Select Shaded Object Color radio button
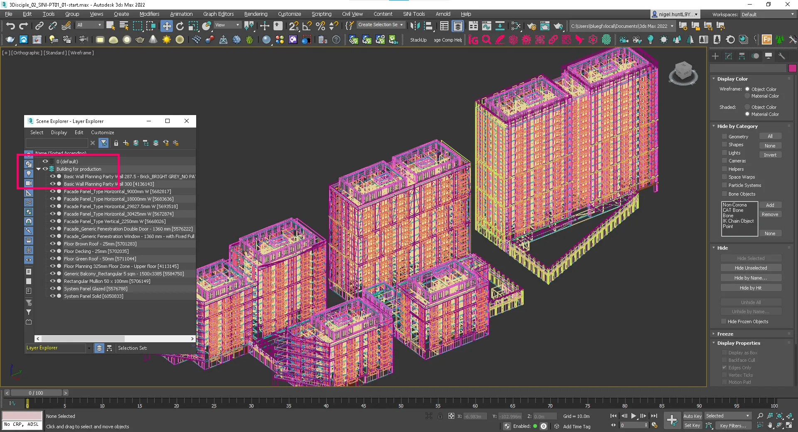Image resolution: width=798 pixels, height=432 pixels. (x=747, y=107)
